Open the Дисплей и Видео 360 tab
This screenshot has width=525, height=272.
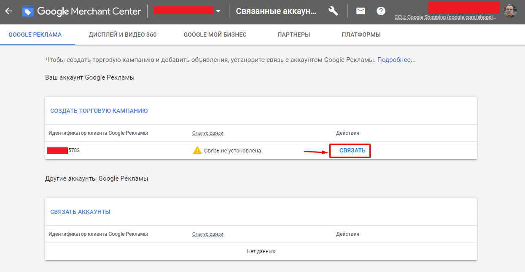pos(123,35)
